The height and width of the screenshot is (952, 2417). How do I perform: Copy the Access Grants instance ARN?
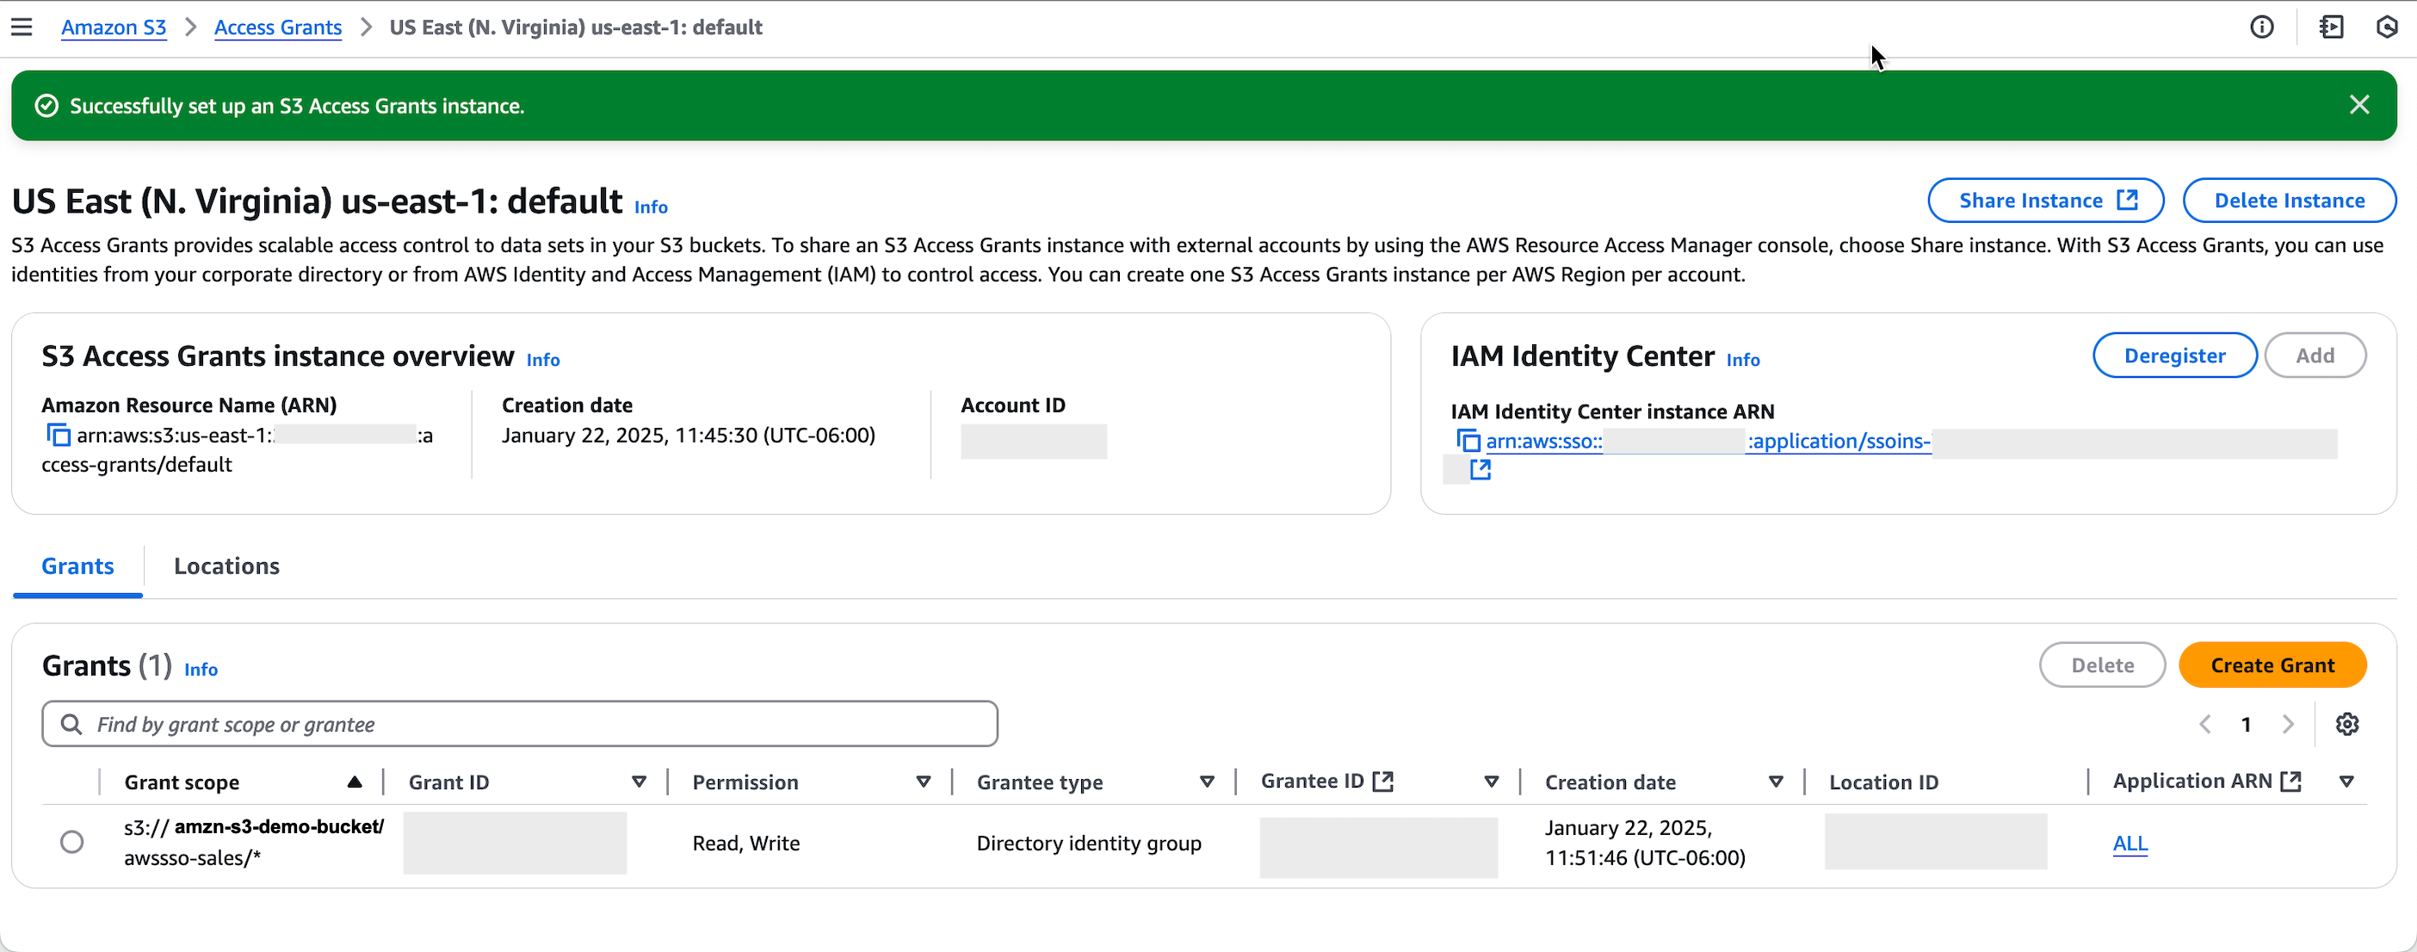tap(59, 436)
